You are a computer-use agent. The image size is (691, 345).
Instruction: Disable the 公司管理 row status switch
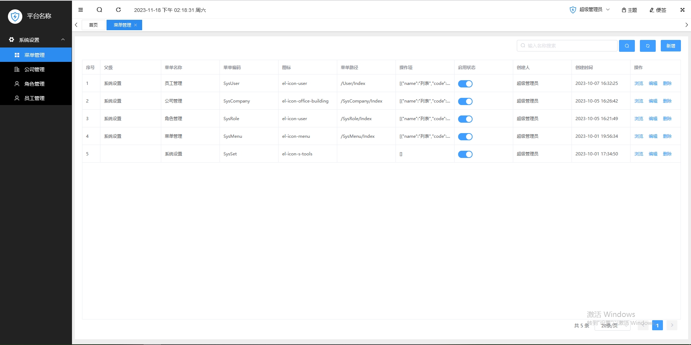coord(465,101)
